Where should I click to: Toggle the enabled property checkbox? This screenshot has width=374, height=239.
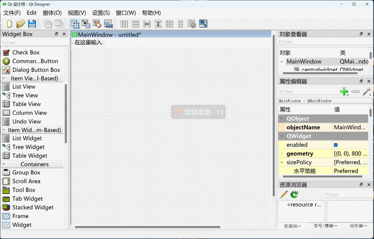[336, 145]
